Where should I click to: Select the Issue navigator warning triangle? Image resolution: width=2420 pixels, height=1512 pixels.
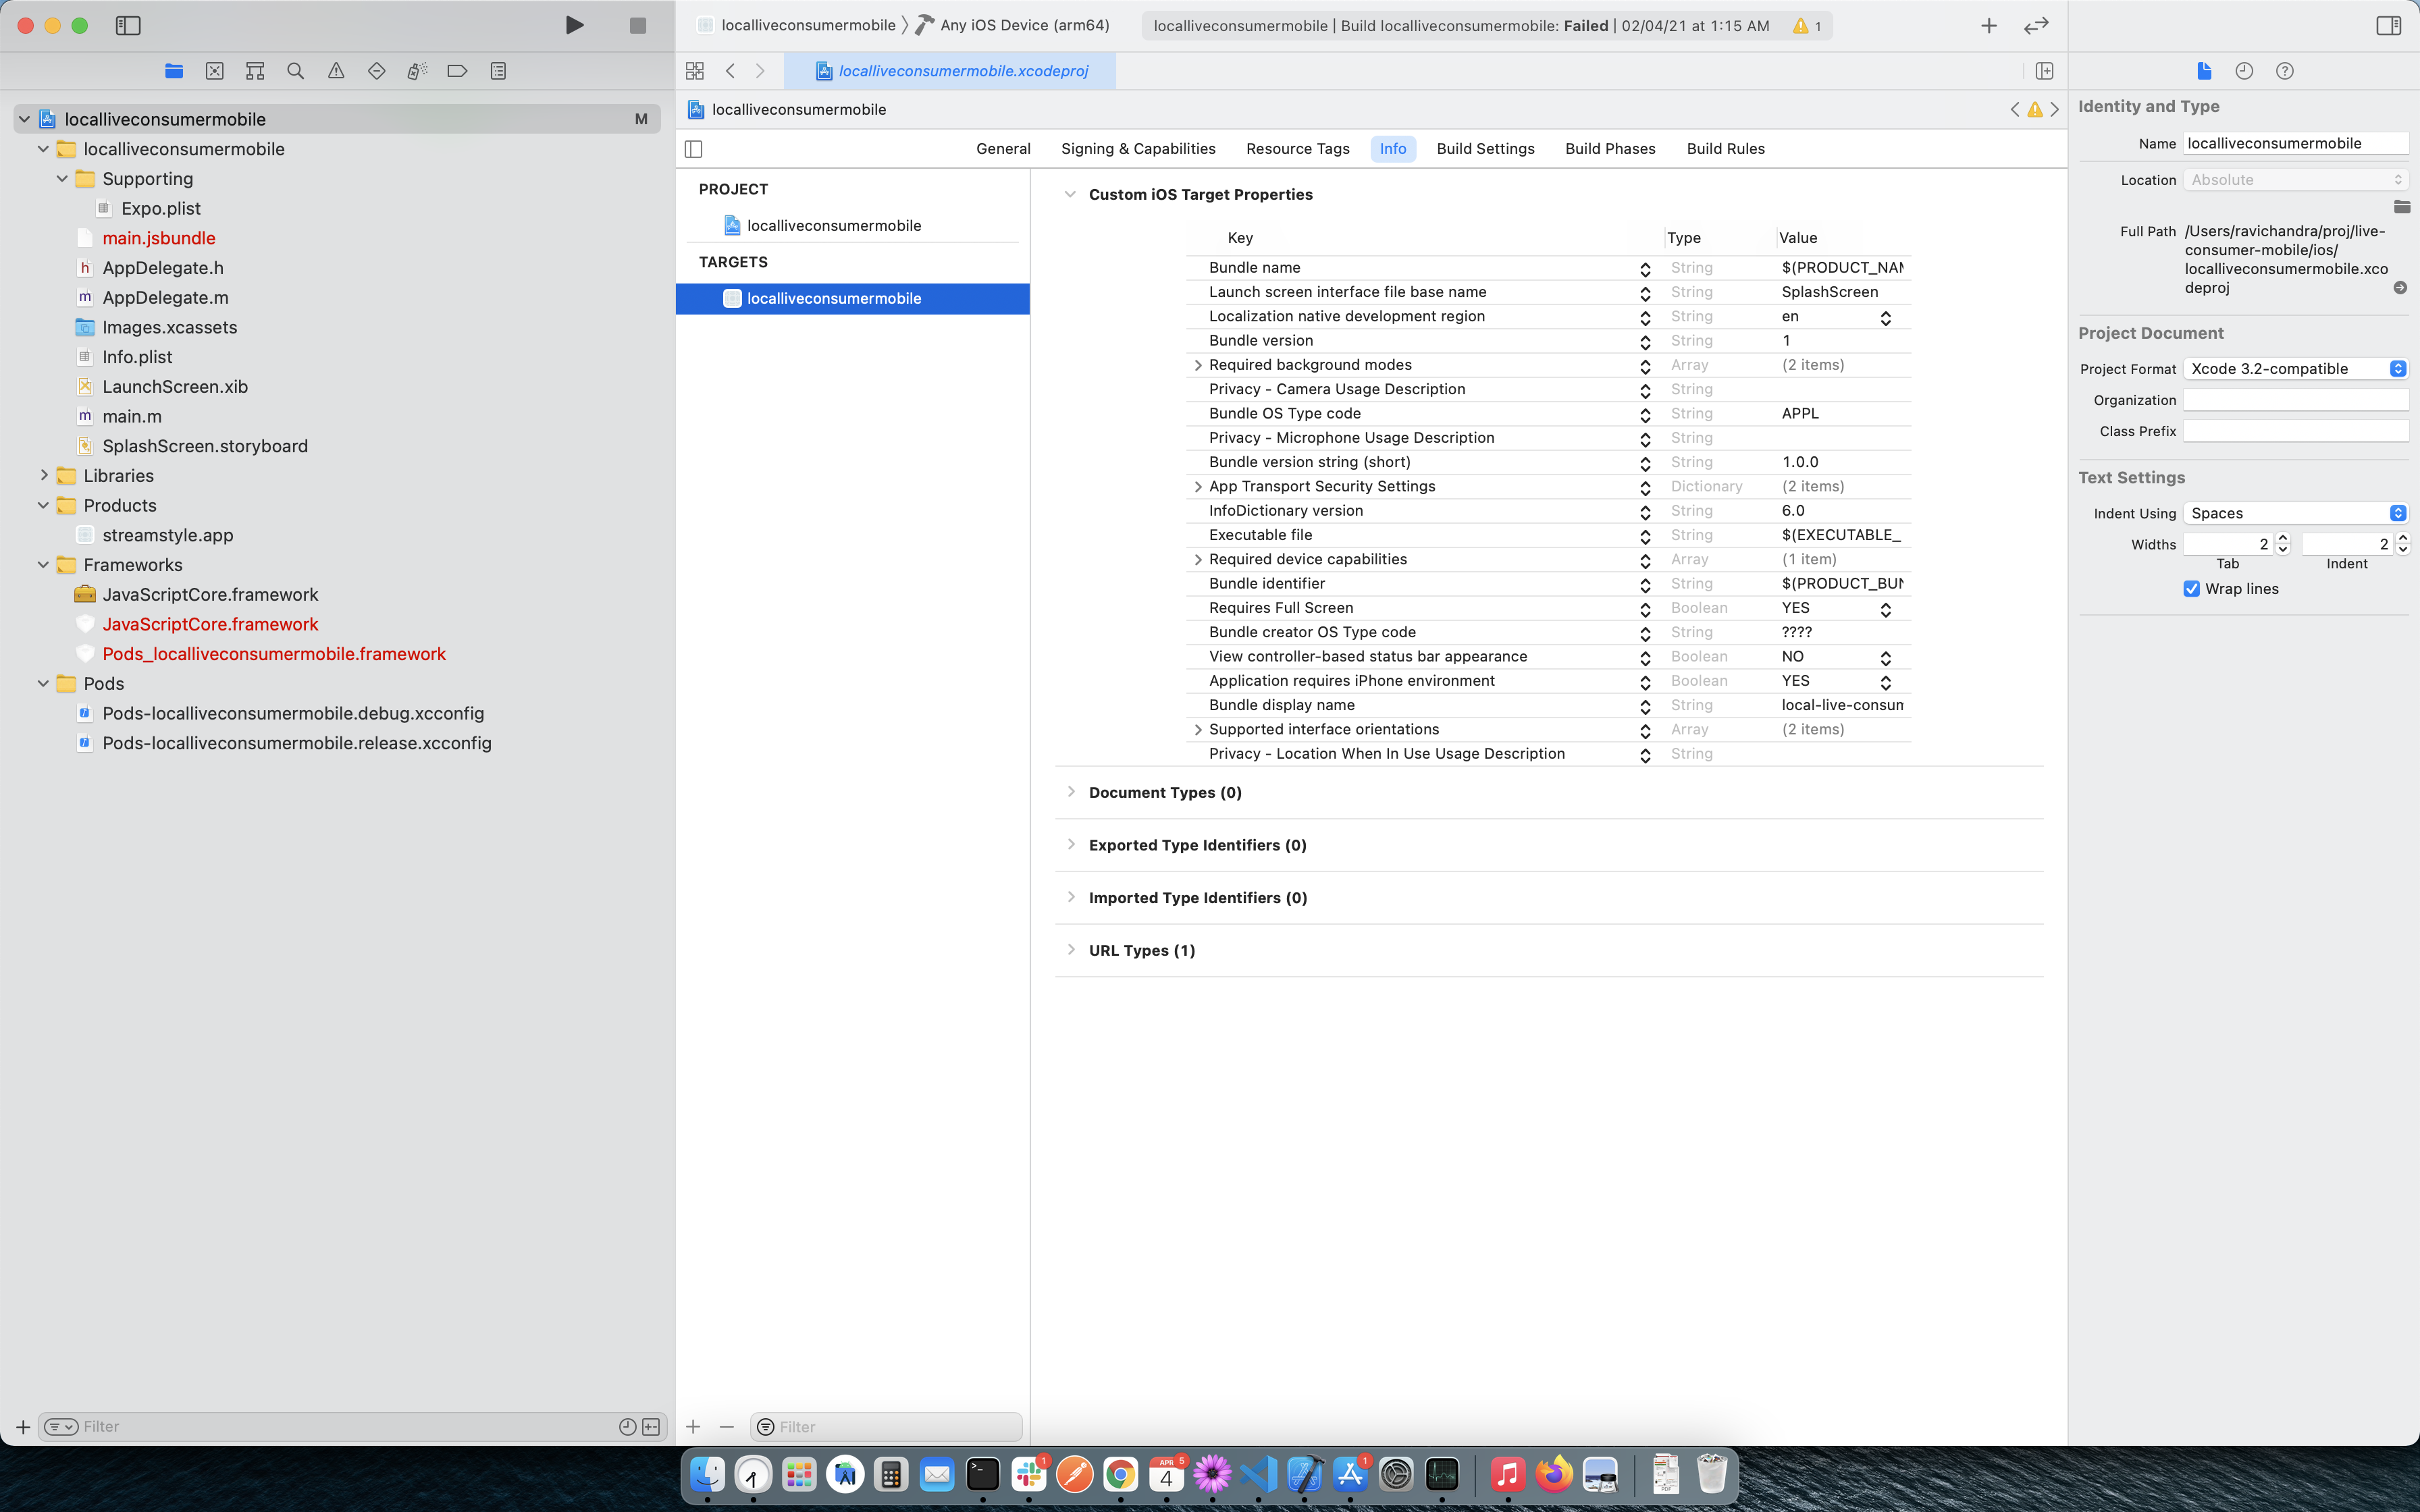point(336,70)
